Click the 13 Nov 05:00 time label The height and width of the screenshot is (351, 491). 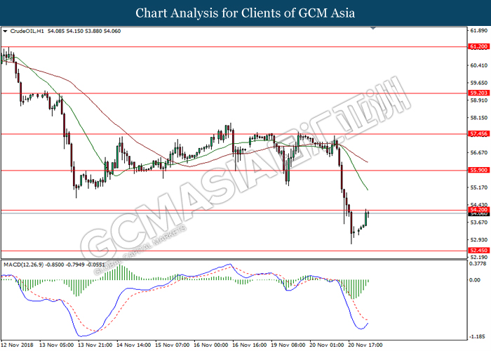tap(57, 345)
